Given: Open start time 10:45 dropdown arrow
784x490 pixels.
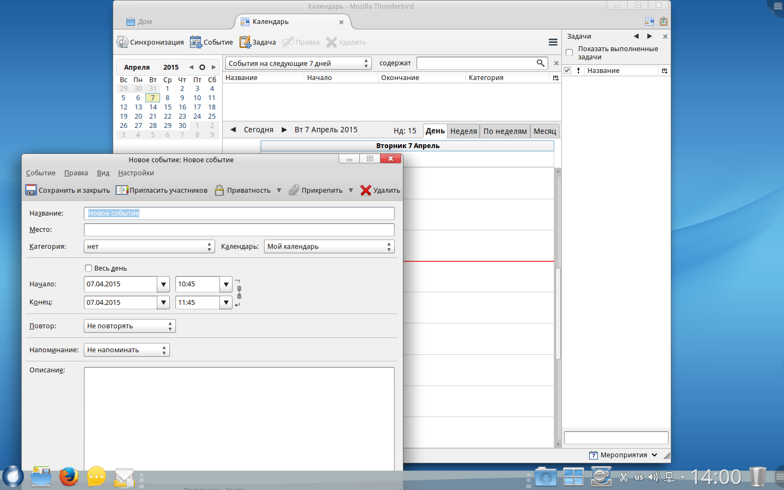Looking at the screenshot, I should pyautogui.click(x=226, y=284).
